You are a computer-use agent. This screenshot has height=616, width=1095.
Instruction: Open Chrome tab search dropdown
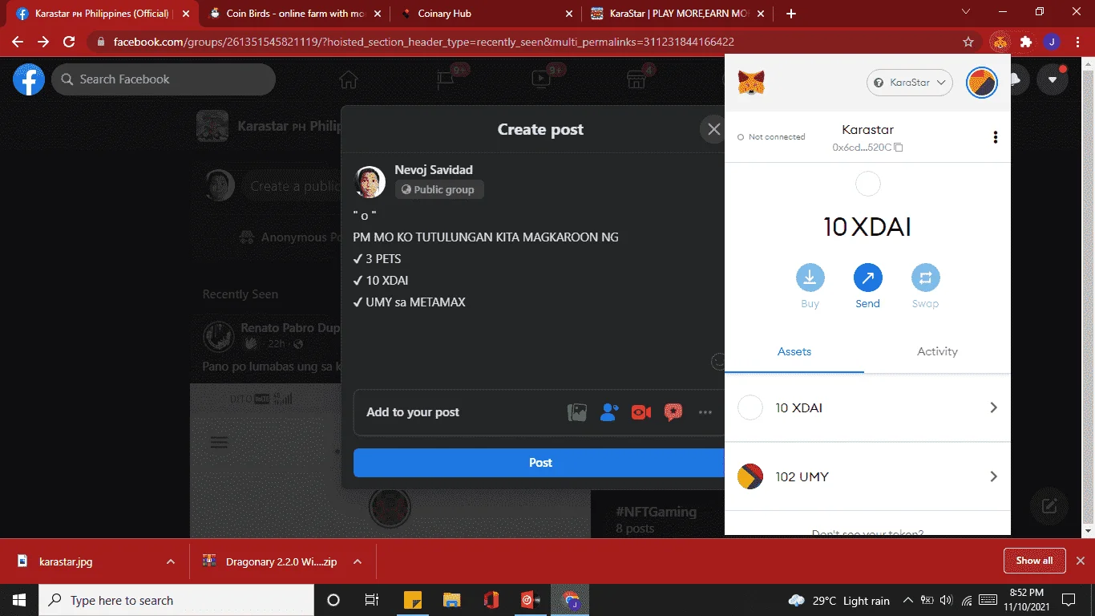[x=966, y=12]
